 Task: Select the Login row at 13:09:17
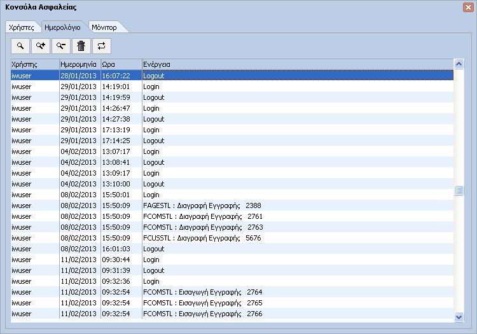(232, 173)
